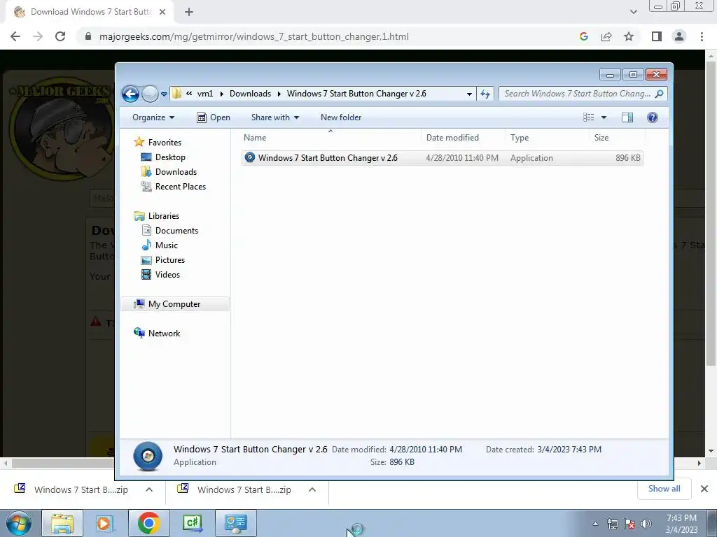This screenshot has height=537, width=717.
Task: Click the Downloads breadcrumb in address bar
Action: (250, 94)
